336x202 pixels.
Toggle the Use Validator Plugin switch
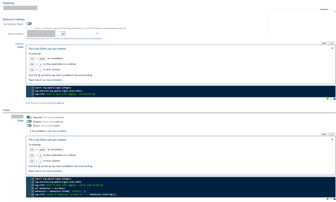point(29,24)
